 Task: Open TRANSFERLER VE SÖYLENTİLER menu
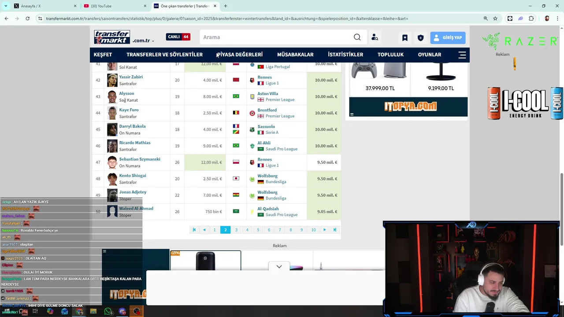click(164, 55)
